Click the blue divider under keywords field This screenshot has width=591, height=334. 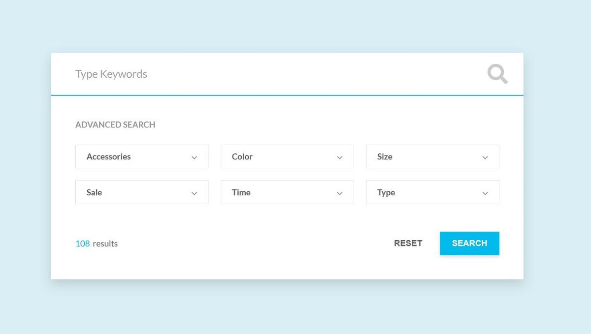(287, 95)
